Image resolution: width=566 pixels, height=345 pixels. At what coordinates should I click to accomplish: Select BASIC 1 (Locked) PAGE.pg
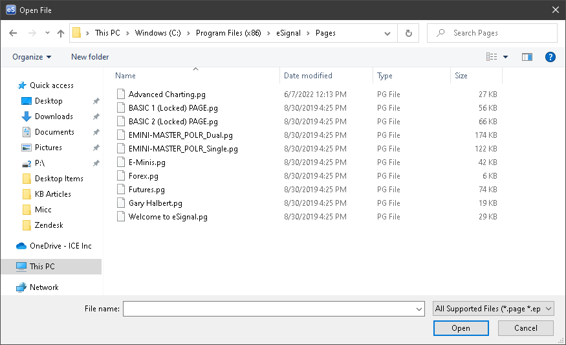(x=173, y=108)
